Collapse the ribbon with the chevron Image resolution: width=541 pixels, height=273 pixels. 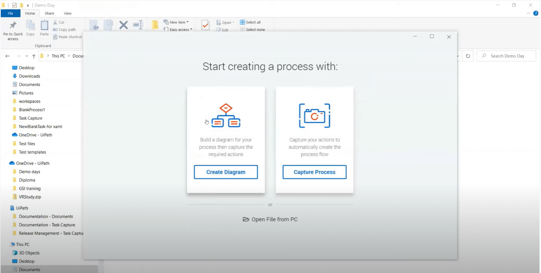(529, 13)
